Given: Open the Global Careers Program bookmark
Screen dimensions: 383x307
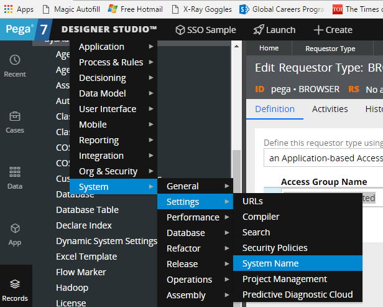Looking at the screenshot, I should (282, 9).
